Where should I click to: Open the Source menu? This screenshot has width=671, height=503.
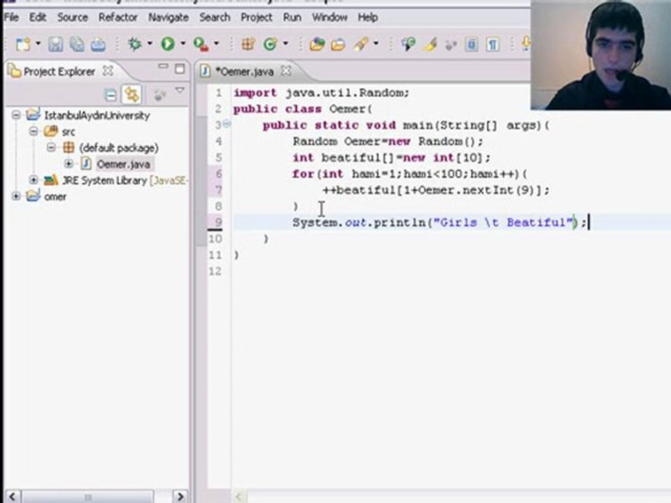coord(72,17)
